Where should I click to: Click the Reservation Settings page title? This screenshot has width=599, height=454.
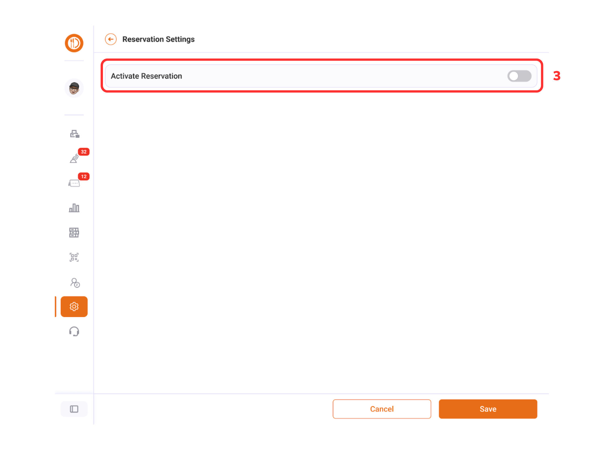[x=158, y=39]
